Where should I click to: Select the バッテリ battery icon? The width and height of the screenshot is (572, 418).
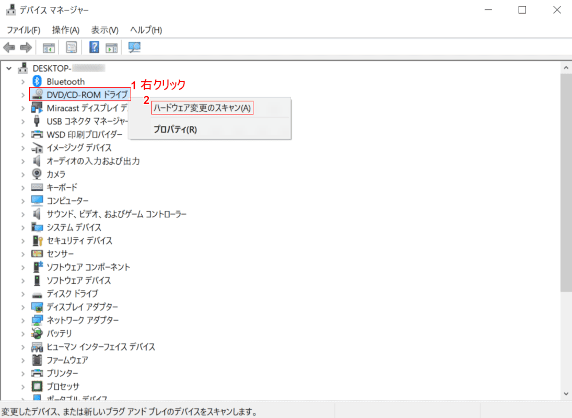click(37, 333)
